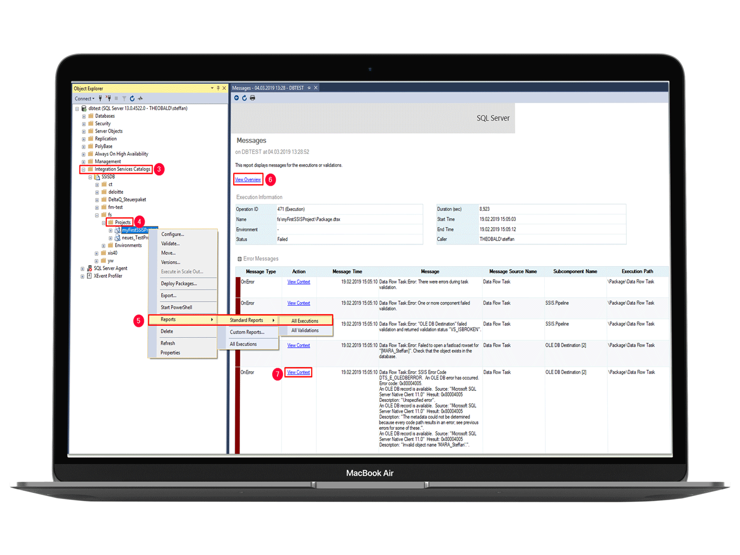Select All Validations in Standard Reports submenu
740x555 pixels.
(305, 330)
